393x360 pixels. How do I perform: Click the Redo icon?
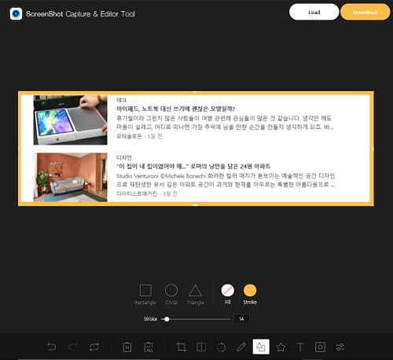click(x=72, y=347)
